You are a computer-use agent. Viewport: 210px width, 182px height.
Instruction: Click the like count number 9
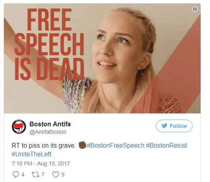pos(63,174)
